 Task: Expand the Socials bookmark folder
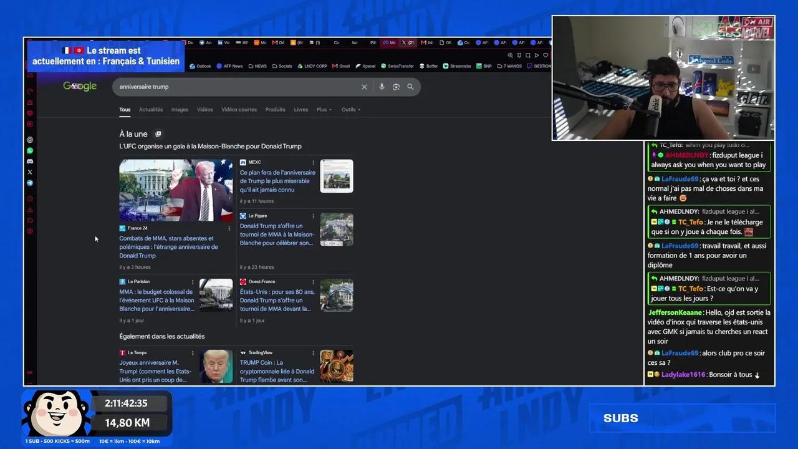(x=282, y=66)
